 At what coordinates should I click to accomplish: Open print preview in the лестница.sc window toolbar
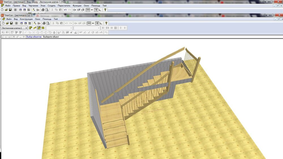point(48,23)
